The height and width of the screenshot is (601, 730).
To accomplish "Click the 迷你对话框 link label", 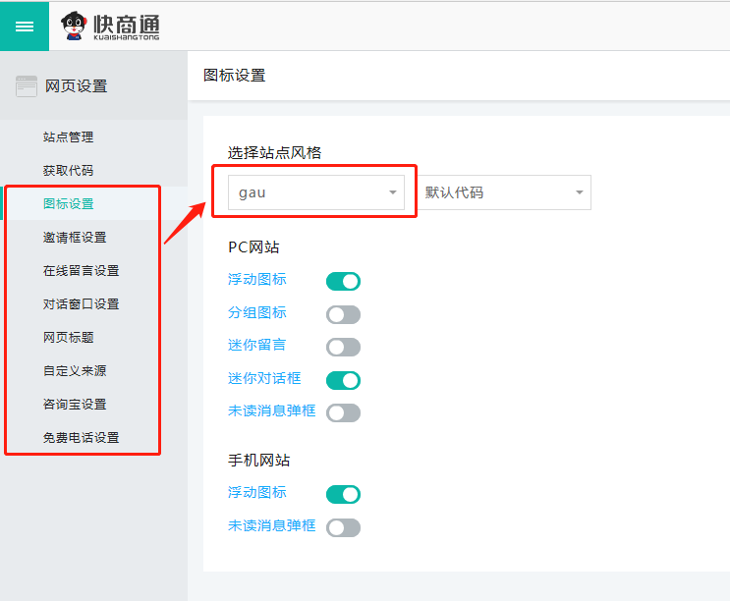I will 264,378.
